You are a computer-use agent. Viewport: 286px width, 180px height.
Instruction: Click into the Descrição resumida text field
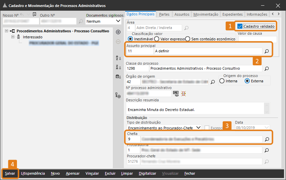pyautogui.click(x=195, y=109)
